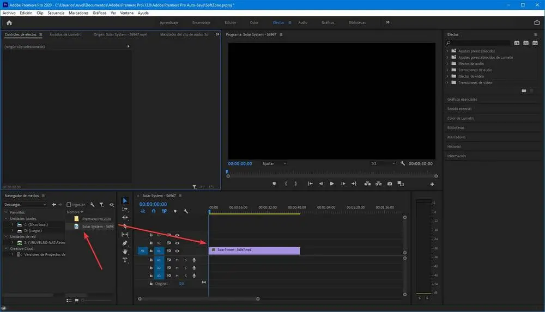Open the Home screen icon
This screenshot has height=312, width=545.
click(x=9, y=23)
